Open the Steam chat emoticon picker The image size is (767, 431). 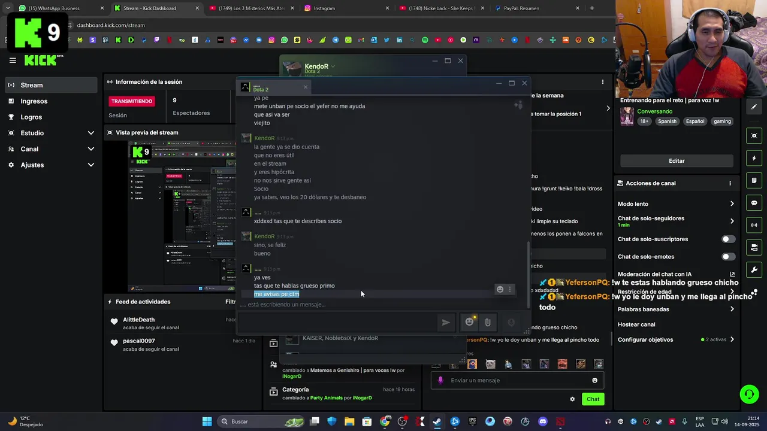(470, 322)
